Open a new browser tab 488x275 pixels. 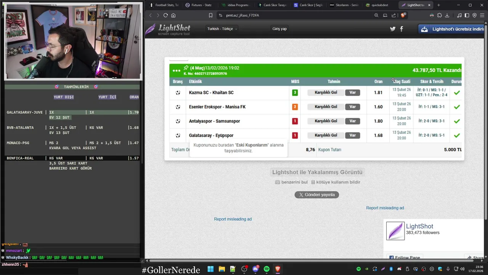pos(438,5)
